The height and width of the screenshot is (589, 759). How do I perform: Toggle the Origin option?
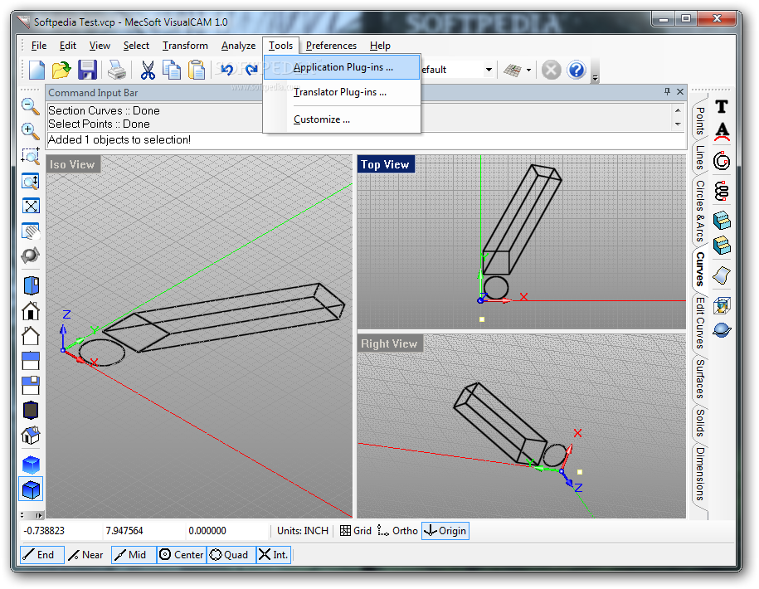(445, 530)
